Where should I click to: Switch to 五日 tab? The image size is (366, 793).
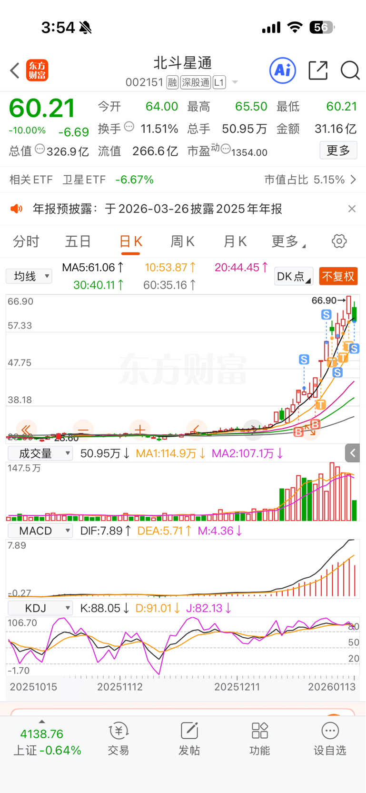[x=78, y=241]
